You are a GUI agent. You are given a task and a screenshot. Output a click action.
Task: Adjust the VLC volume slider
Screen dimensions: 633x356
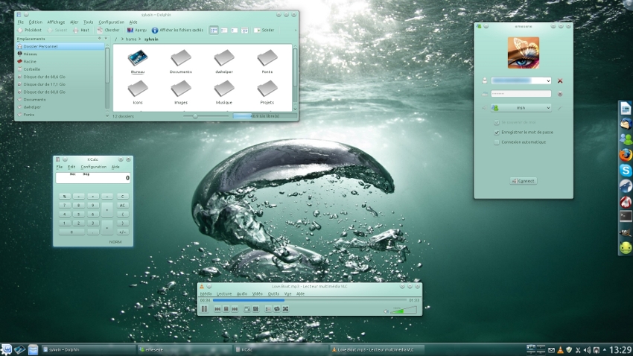click(404, 310)
